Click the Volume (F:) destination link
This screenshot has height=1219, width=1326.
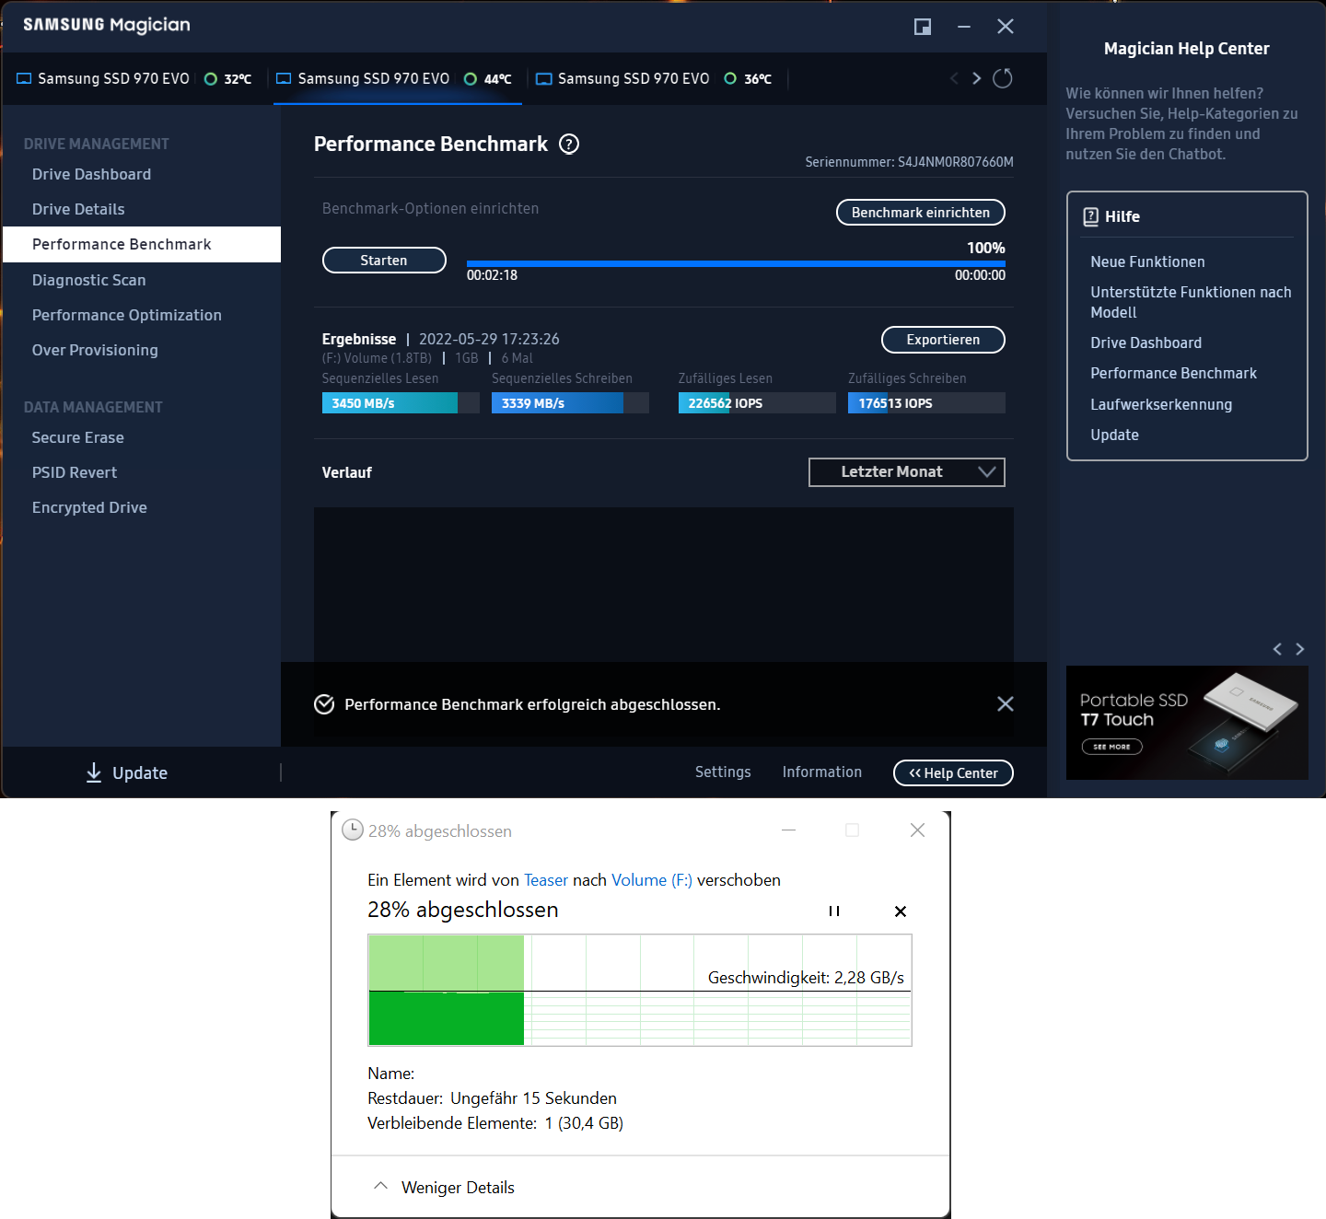coord(652,880)
